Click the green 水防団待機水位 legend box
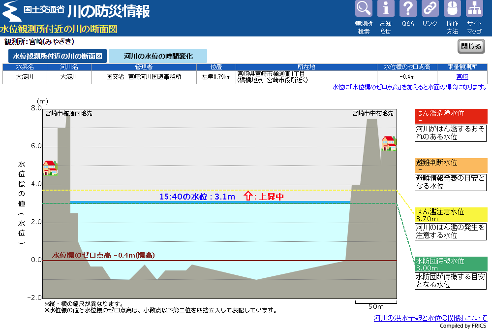 tap(451, 264)
